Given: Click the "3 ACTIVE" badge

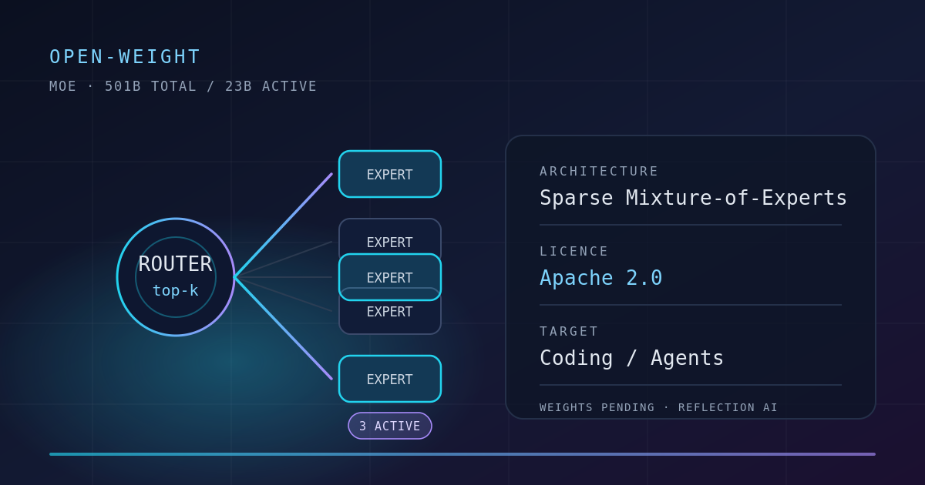Looking at the screenshot, I should point(390,426).
